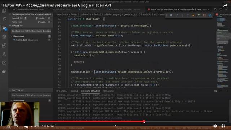Open YouTube player settings gear
231x130 pixels.
(x=215, y=126)
